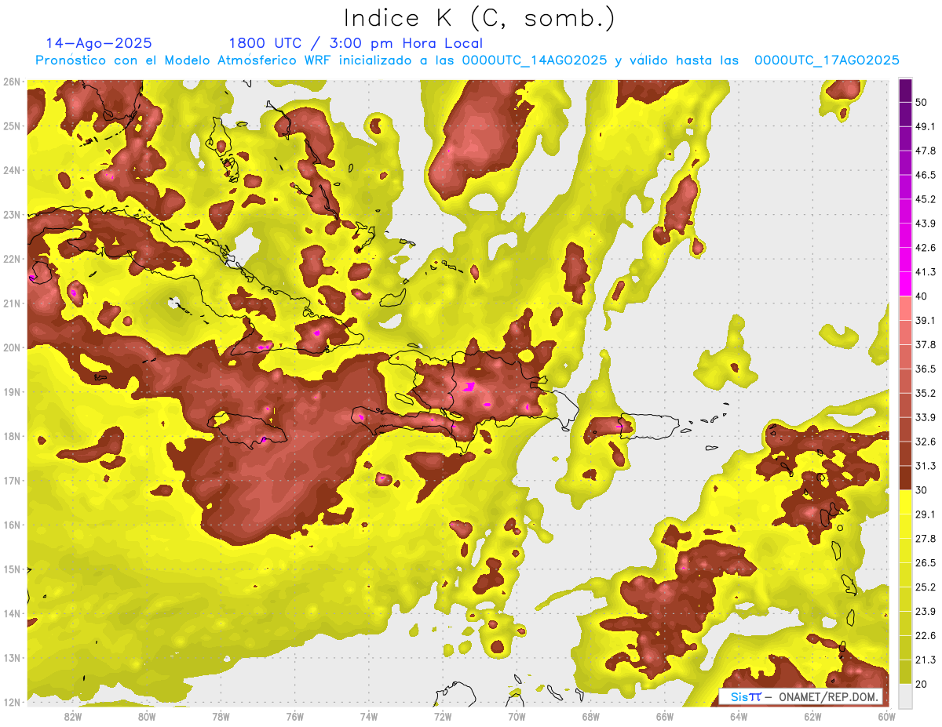Click the '74W' longitude label

pyautogui.click(x=369, y=717)
